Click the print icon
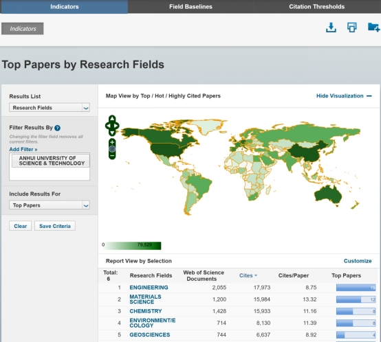381x342 pixels. tap(352, 27)
